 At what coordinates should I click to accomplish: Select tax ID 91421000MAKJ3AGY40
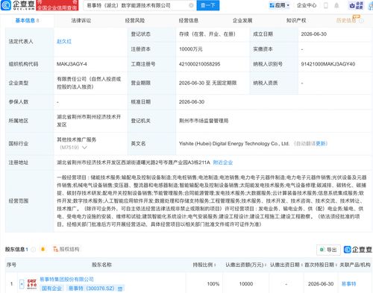pyautogui.click(x=328, y=64)
